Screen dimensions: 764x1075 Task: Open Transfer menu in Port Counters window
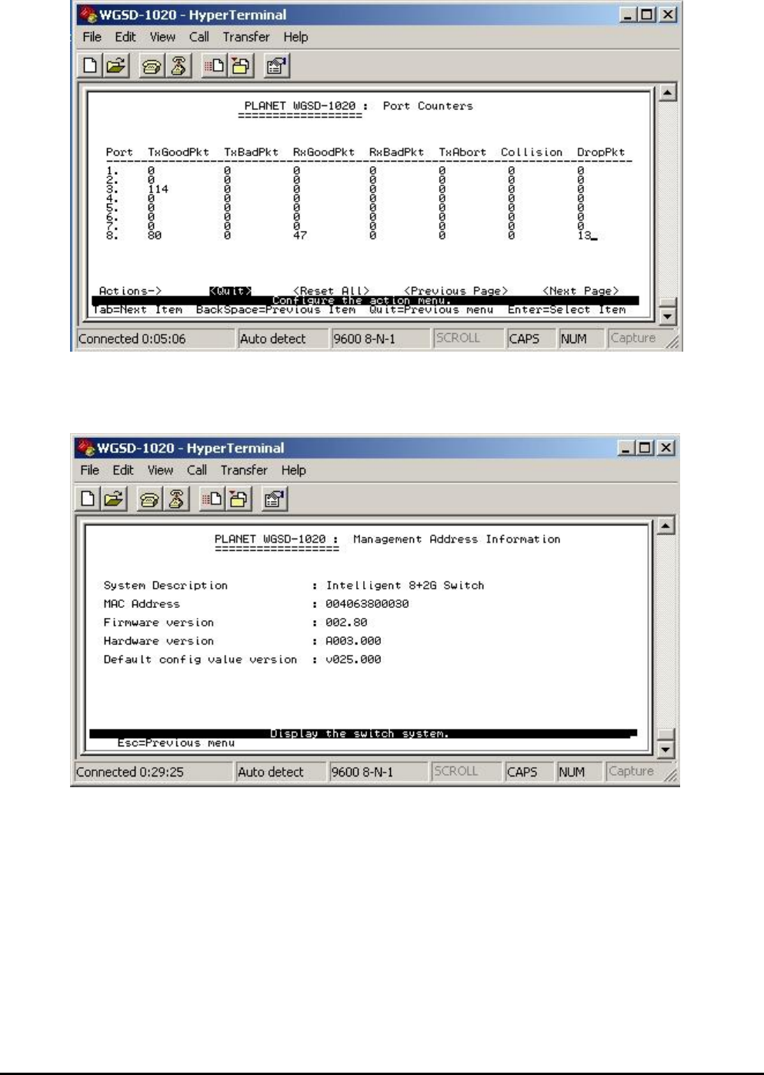[x=246, y=37]
